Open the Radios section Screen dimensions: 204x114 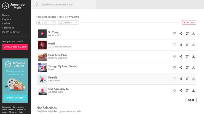click(x=6, y=23)
